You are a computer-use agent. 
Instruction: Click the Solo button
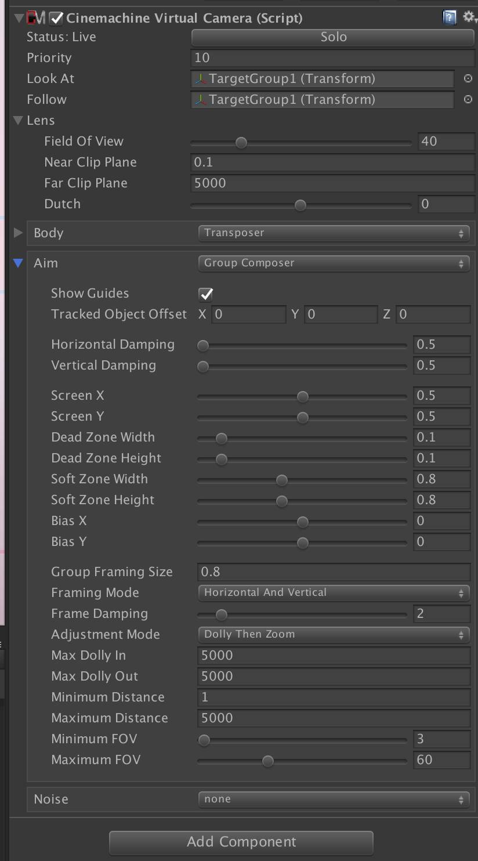(333, 37)
